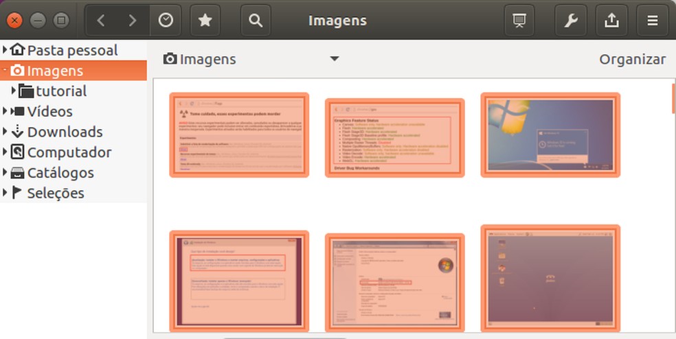The height and width of the screenshot is (339, 676).
Task: Click the vertical scrollbar handle
Action: point(673,100)
